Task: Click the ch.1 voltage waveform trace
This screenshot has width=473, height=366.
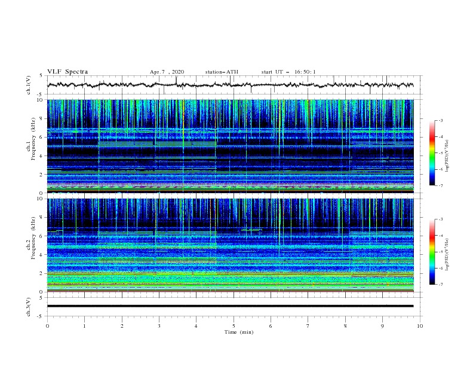Action: tap(230, 85)
